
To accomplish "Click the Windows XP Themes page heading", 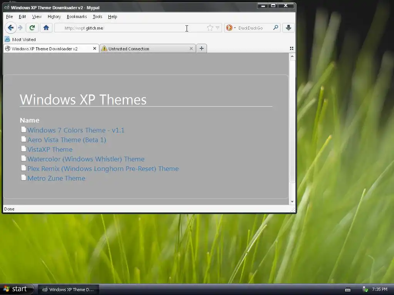I will (83, 99).
